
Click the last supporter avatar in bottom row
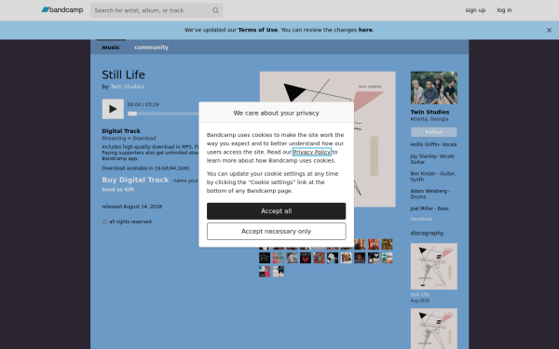pos(278,272)
